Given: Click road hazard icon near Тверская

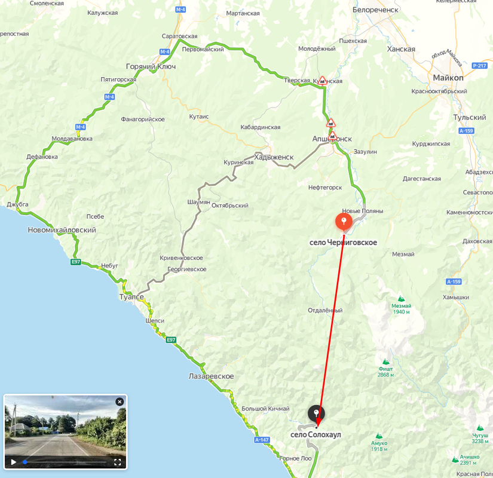Looking at the screenshot, I should [x=322, y=81].
